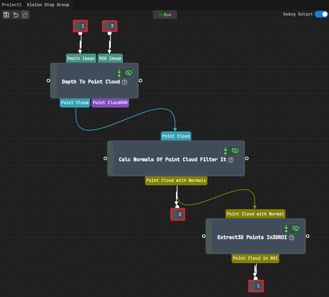Select the Point CloudRGB output port
Screen dimensions: 329x297
(x=110, y=103)
